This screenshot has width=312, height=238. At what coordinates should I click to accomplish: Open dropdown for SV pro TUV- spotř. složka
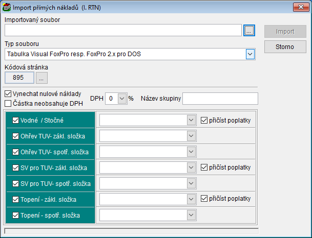[x=191, y=183]
